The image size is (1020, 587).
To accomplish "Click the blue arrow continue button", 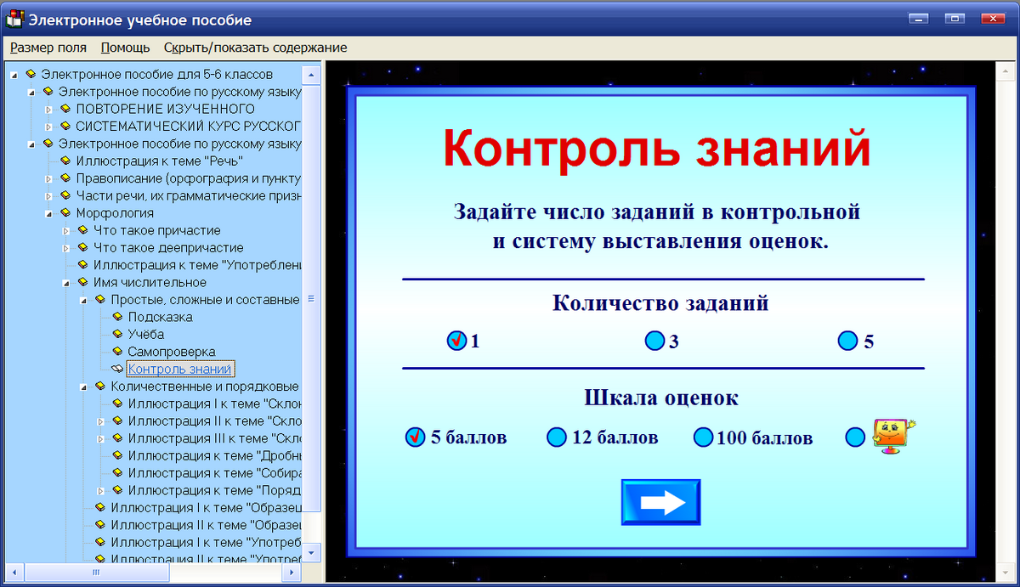I will click(x=660, y=501).
